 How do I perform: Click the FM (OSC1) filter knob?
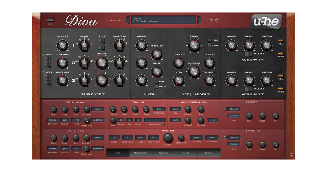tap(209, 81)
